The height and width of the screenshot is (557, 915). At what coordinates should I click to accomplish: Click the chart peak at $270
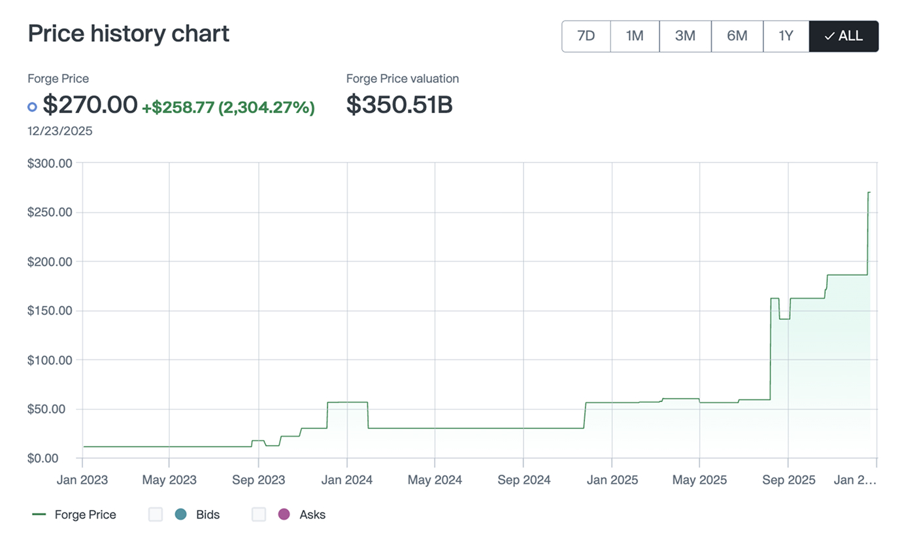tap(869, 192)
